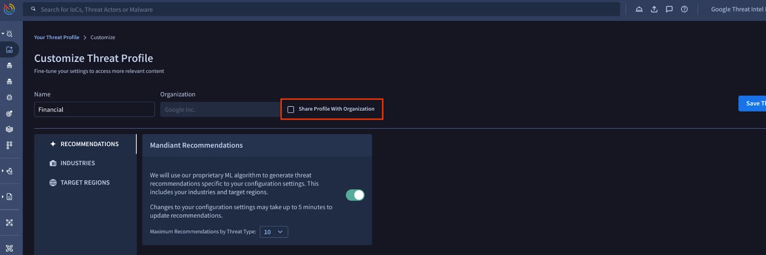
Task: Open the bug search icon in sidebar
Action: [10, 34]
